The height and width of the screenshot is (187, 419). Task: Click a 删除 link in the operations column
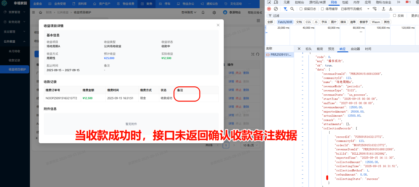[246, 73]
